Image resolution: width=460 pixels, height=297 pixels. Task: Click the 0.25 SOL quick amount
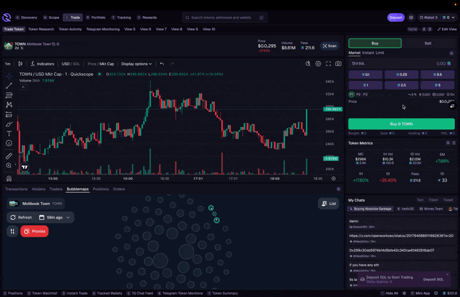pos(401,75)
